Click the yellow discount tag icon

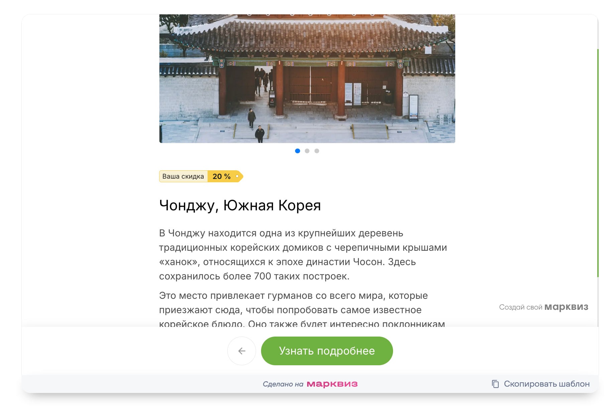pos(201,176)
